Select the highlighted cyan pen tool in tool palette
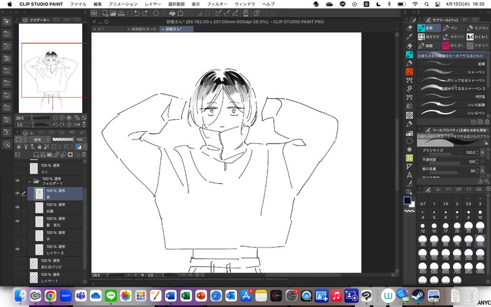Viewport: 491px width, 307px height. pos(409,55)
